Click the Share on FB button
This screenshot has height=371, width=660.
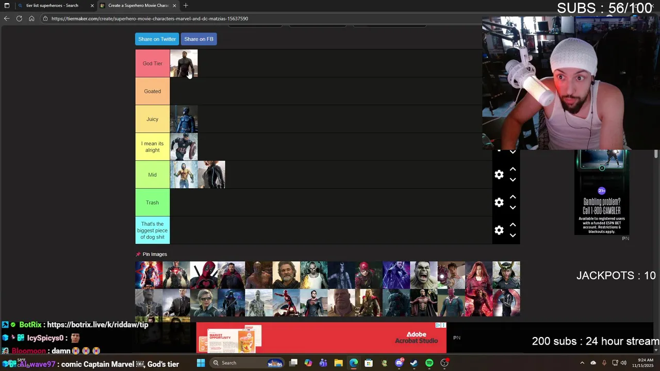(x=199, y=39)
